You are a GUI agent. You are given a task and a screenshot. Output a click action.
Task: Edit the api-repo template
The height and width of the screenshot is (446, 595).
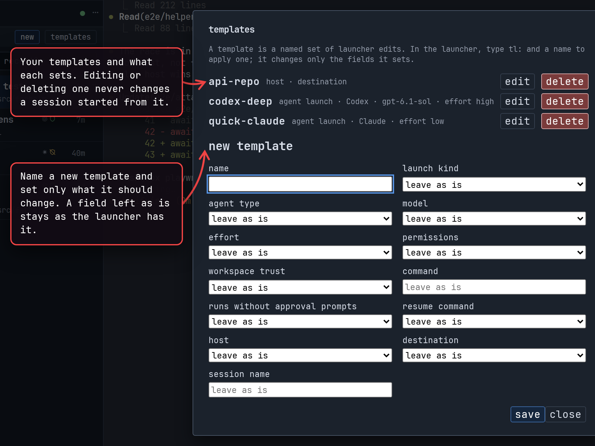click(517, 81)
